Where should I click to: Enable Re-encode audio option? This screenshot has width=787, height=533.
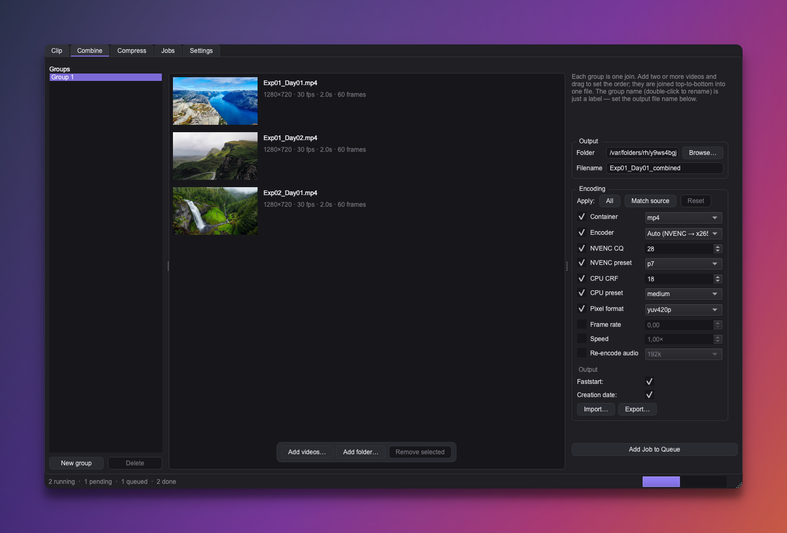[x=582, y=353]
